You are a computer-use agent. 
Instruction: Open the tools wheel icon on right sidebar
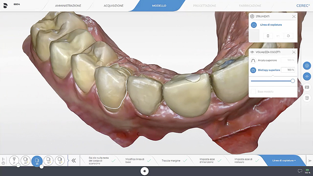[307, 66]
